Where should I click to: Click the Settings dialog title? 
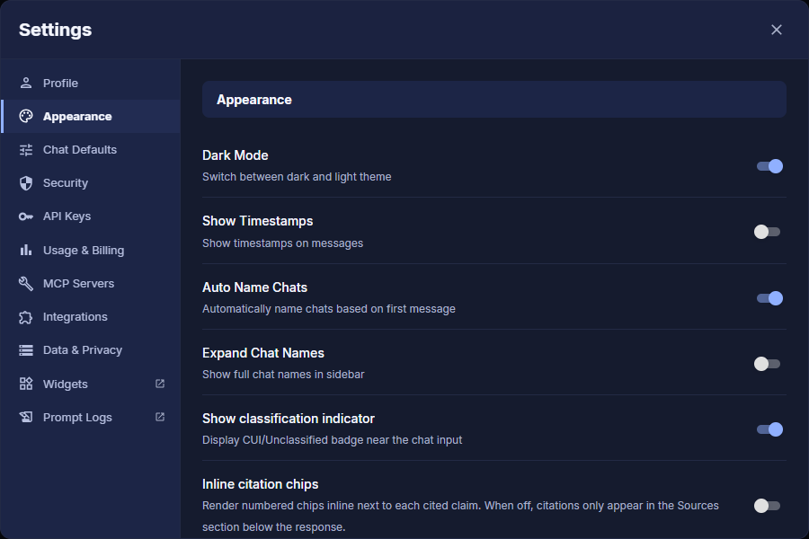click(x=55, y=30)
